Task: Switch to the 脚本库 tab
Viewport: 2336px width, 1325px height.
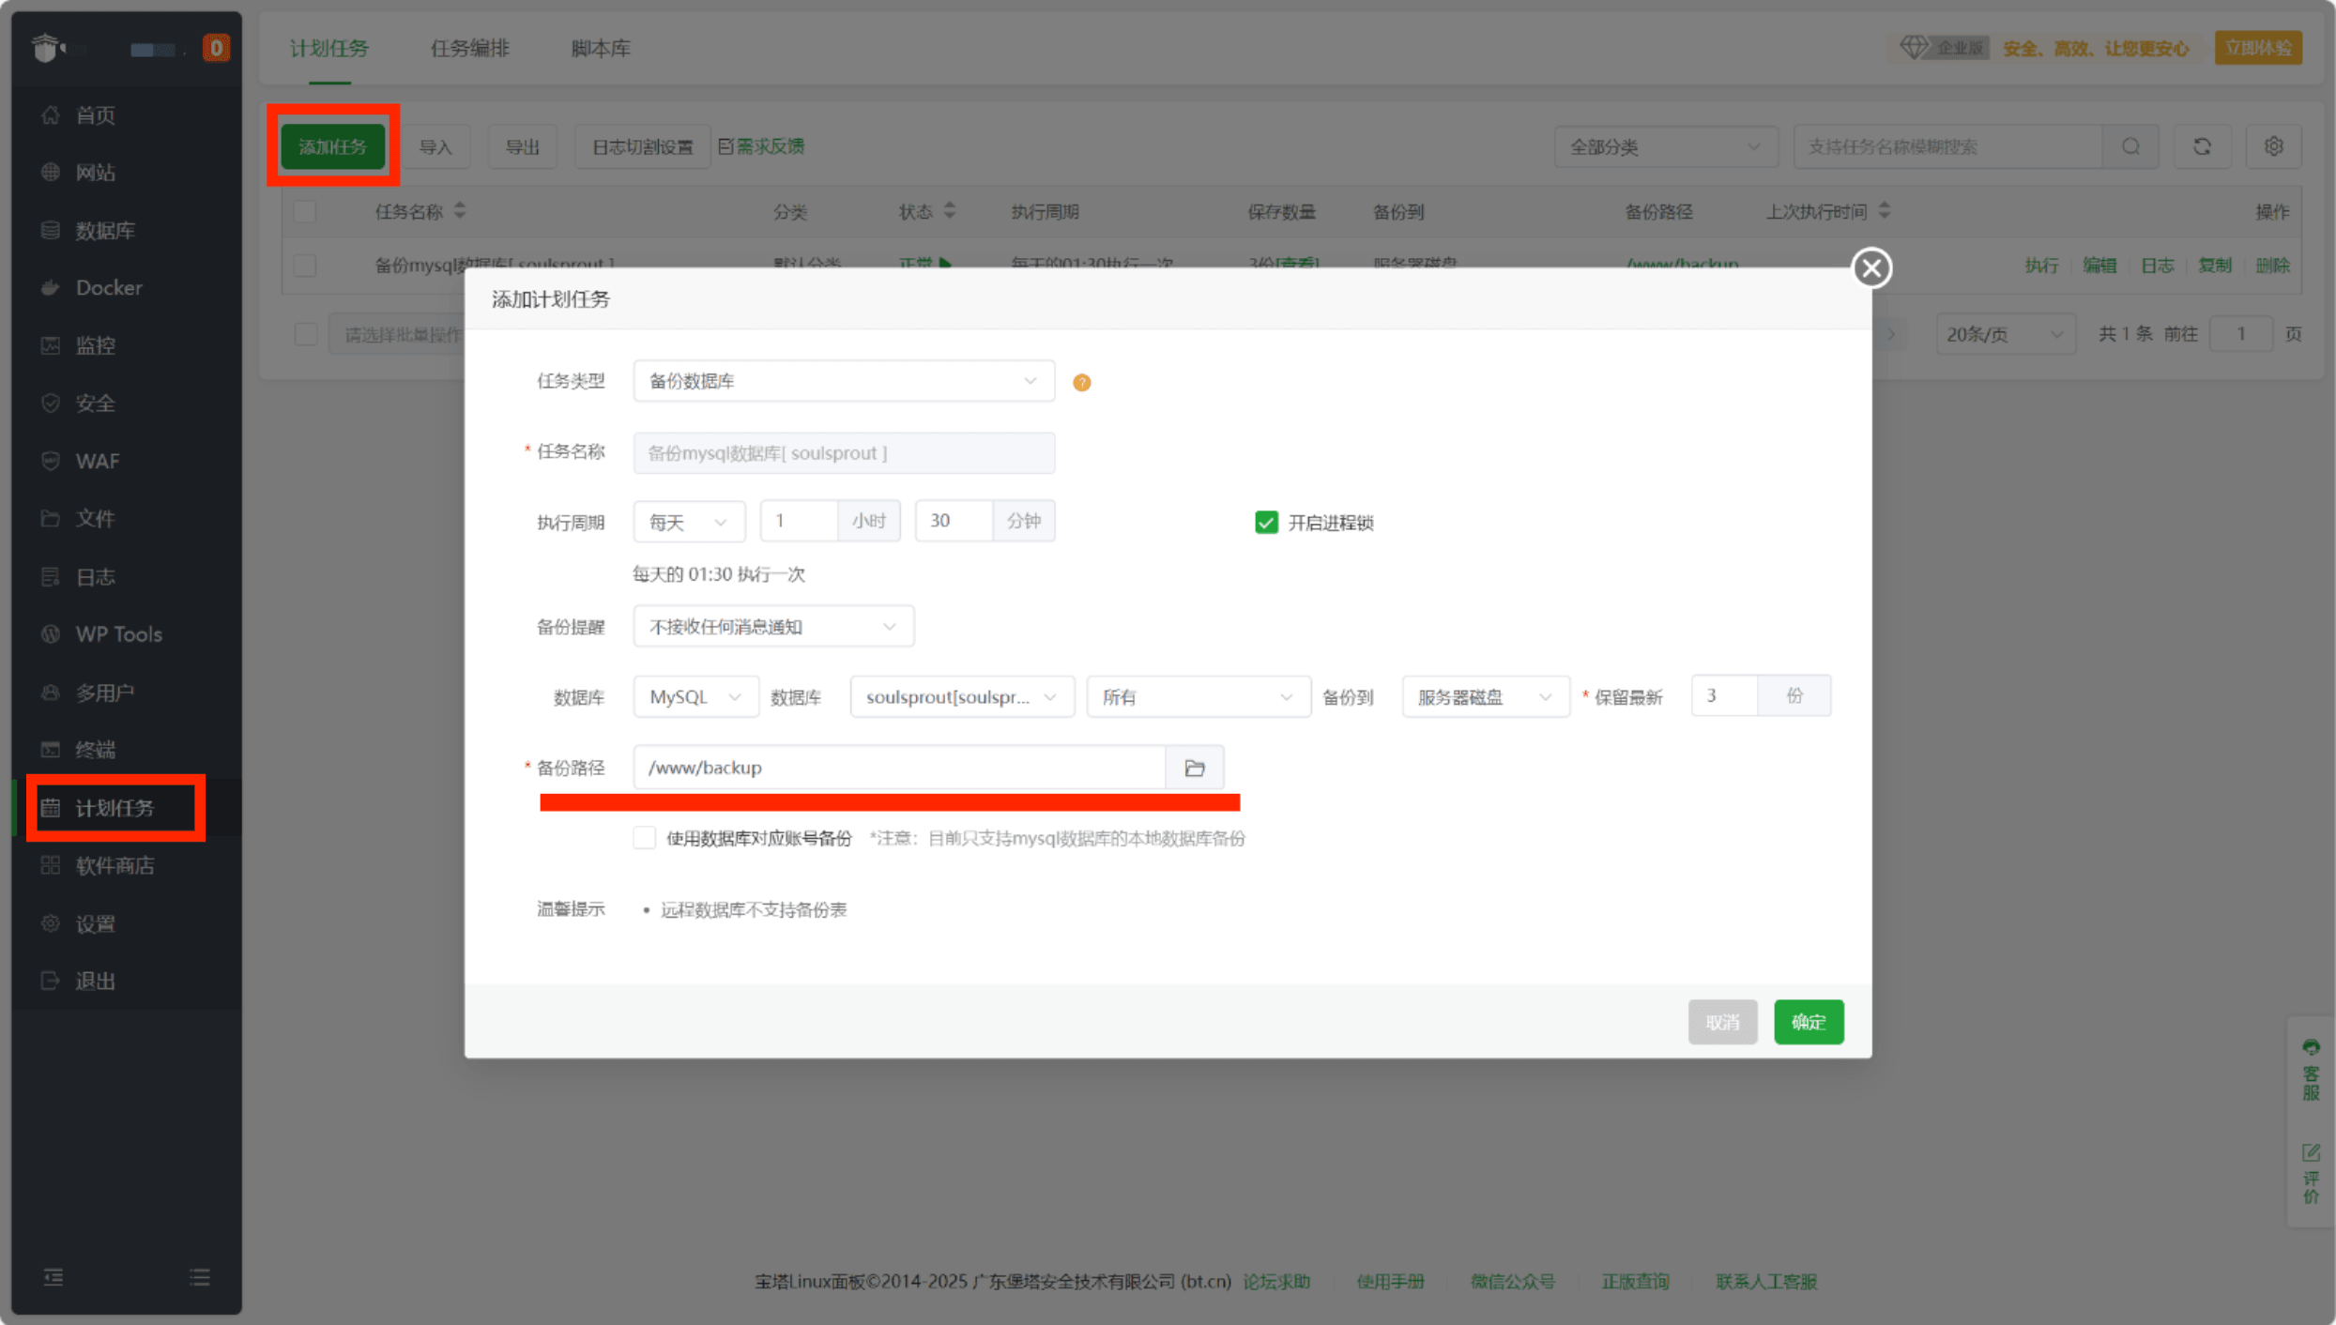Action: point(600,48)
